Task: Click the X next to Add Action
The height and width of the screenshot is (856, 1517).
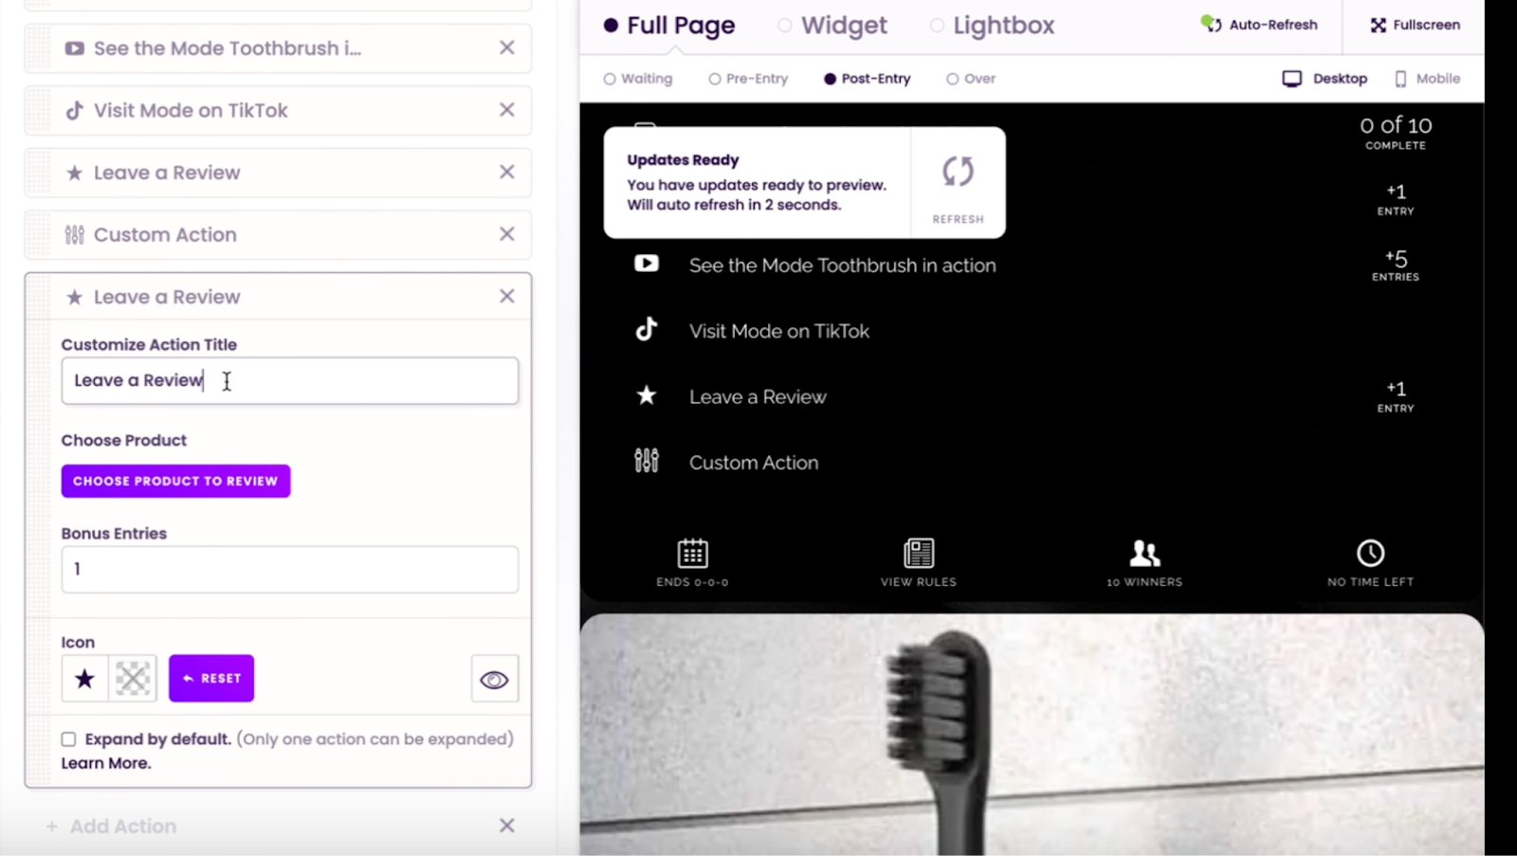Action: click(x=507, y=826)
